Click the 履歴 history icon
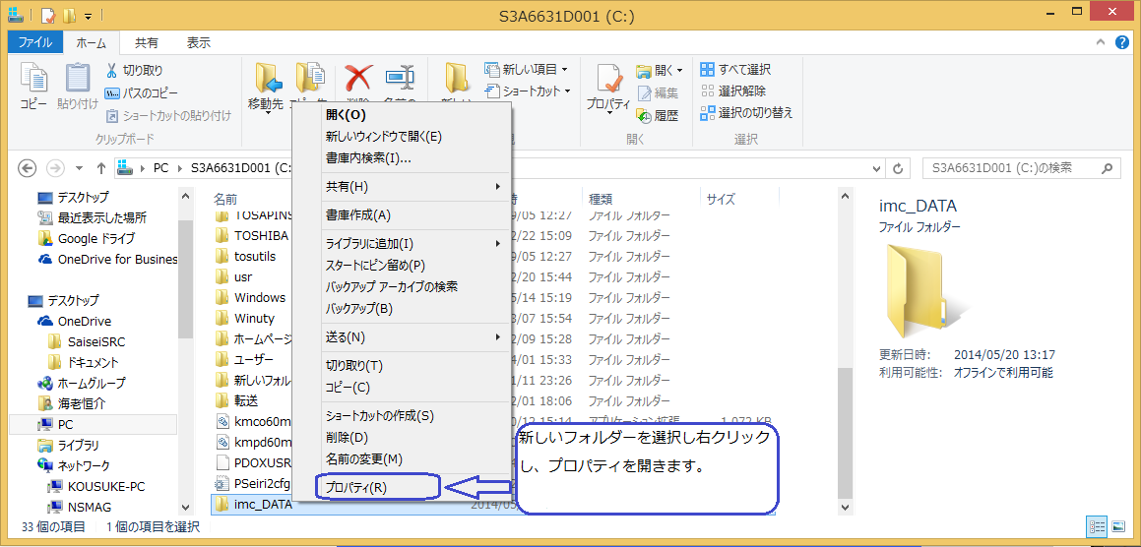 pyautogui.click(x=644, y=115)
